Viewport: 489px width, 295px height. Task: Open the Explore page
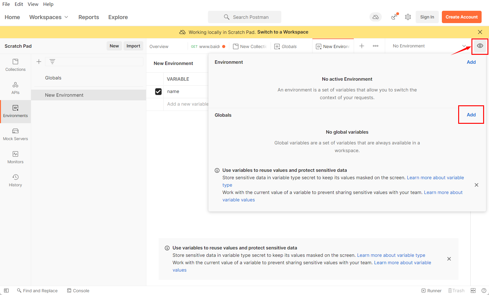click(118, 17)
